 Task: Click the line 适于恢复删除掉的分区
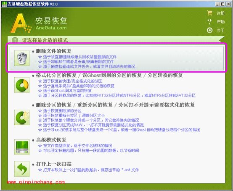60,111
